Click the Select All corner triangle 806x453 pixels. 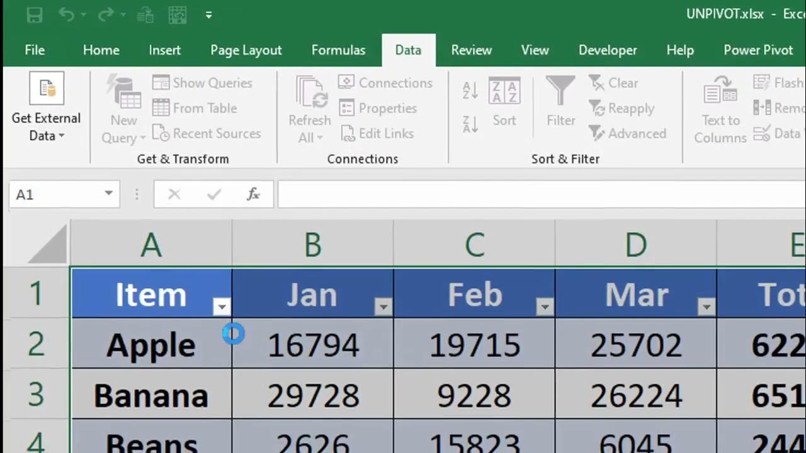tap(48, 244)
